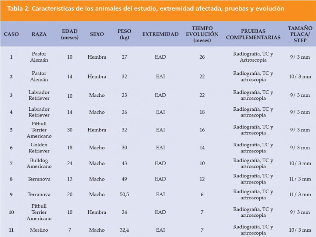The height and width of the screenshot is (237, 316).
Task: Click the evolution time value 26
Action: pyautogui.click(x=202, y=57)
